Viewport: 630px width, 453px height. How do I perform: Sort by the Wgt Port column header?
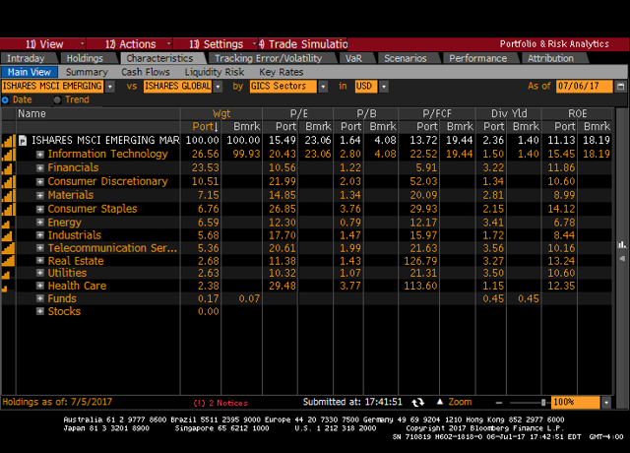click(205, 127)
